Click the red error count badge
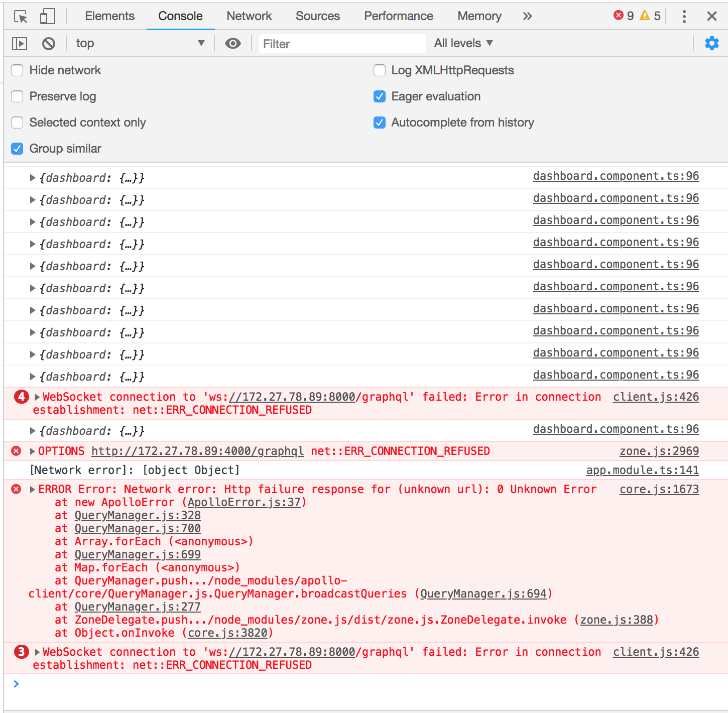 (x=624, y=16)
